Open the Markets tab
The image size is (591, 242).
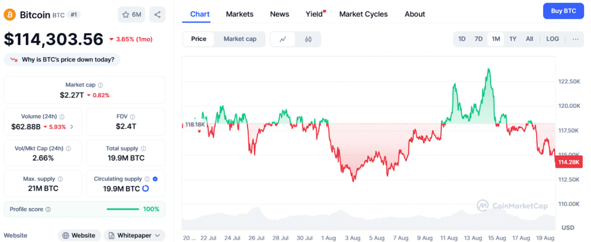[240, 14]
